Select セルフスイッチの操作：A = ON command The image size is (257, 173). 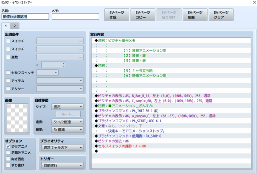coord(171,146)
